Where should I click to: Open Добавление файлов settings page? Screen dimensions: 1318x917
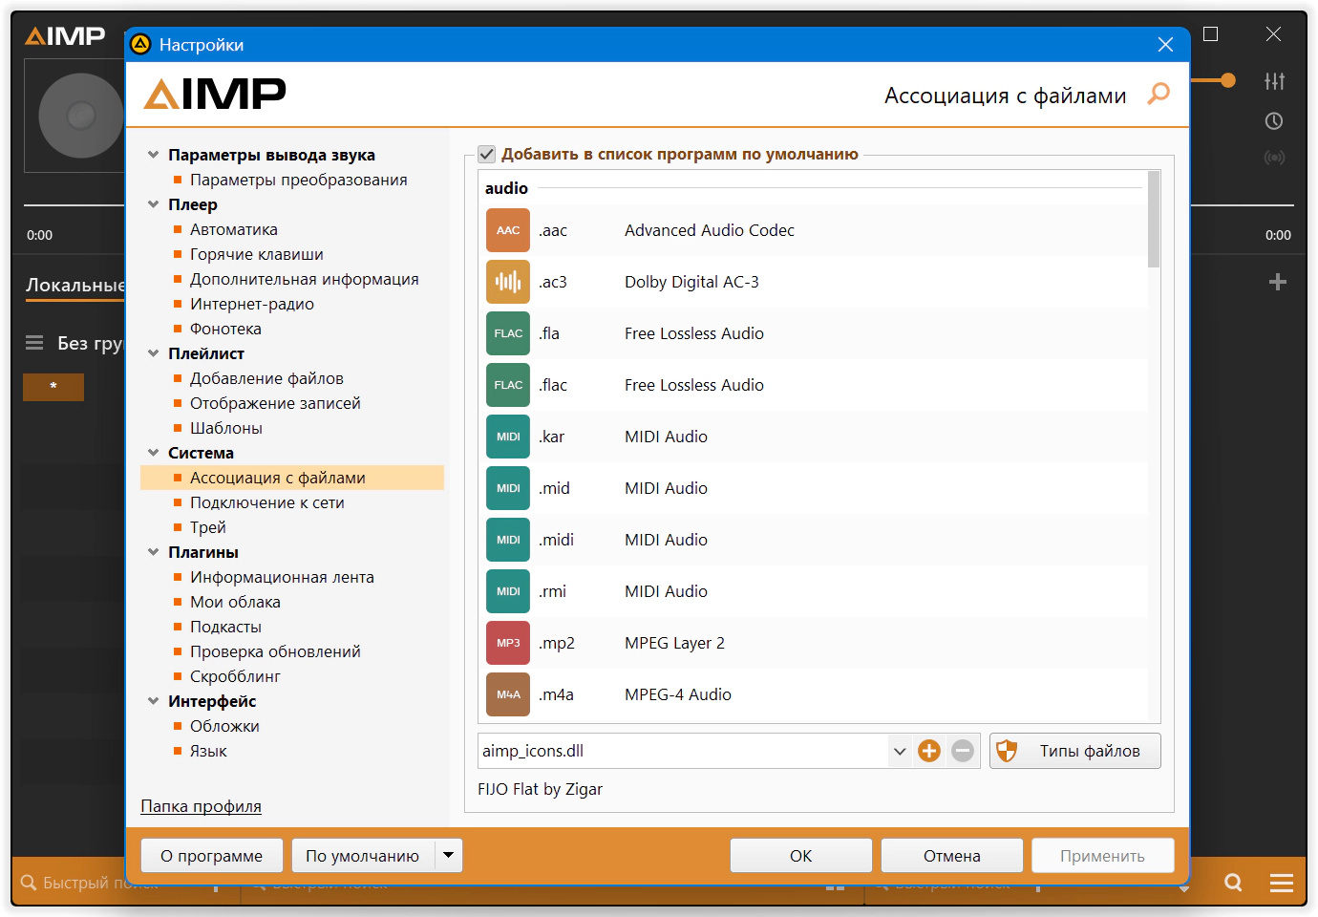pos(266,378)
